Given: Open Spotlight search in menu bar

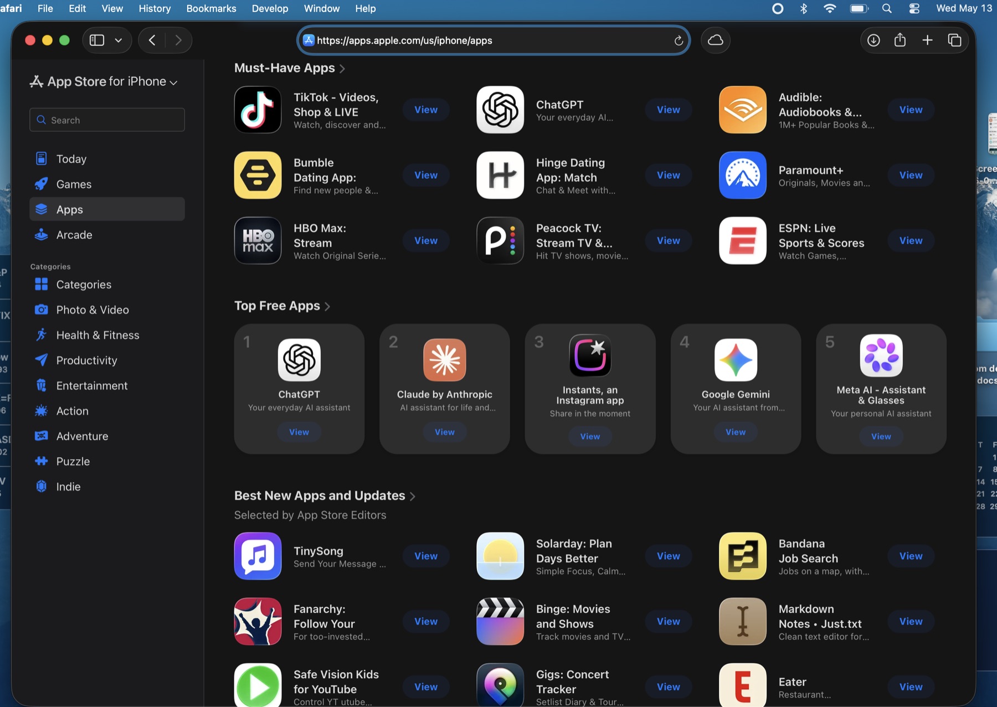Looking at the screenshot, I should coord(887,8).
